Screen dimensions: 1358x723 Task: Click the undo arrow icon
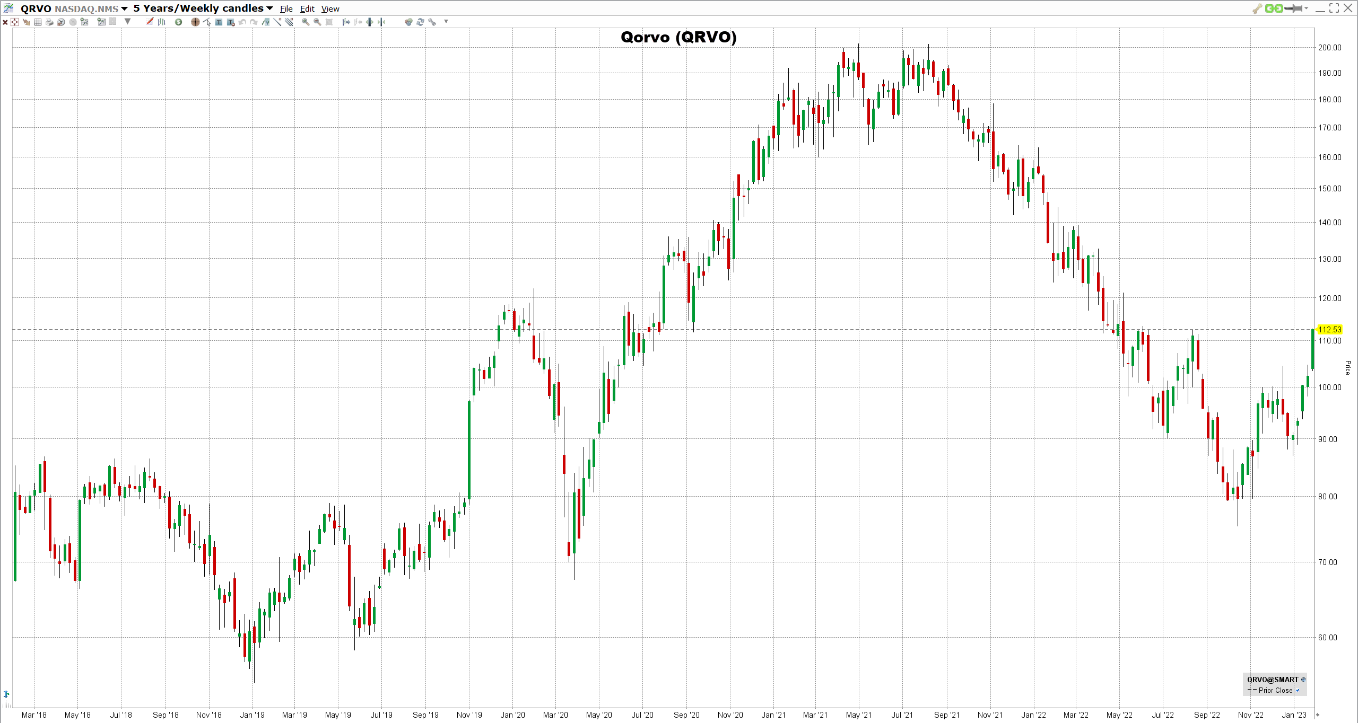pyautogui.click(x=242, y=22)
